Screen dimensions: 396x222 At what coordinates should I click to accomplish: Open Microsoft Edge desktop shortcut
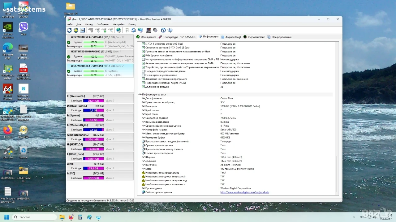pos(8,51)
